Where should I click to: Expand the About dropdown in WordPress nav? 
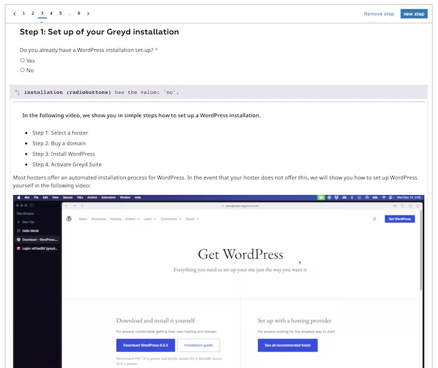192,219
